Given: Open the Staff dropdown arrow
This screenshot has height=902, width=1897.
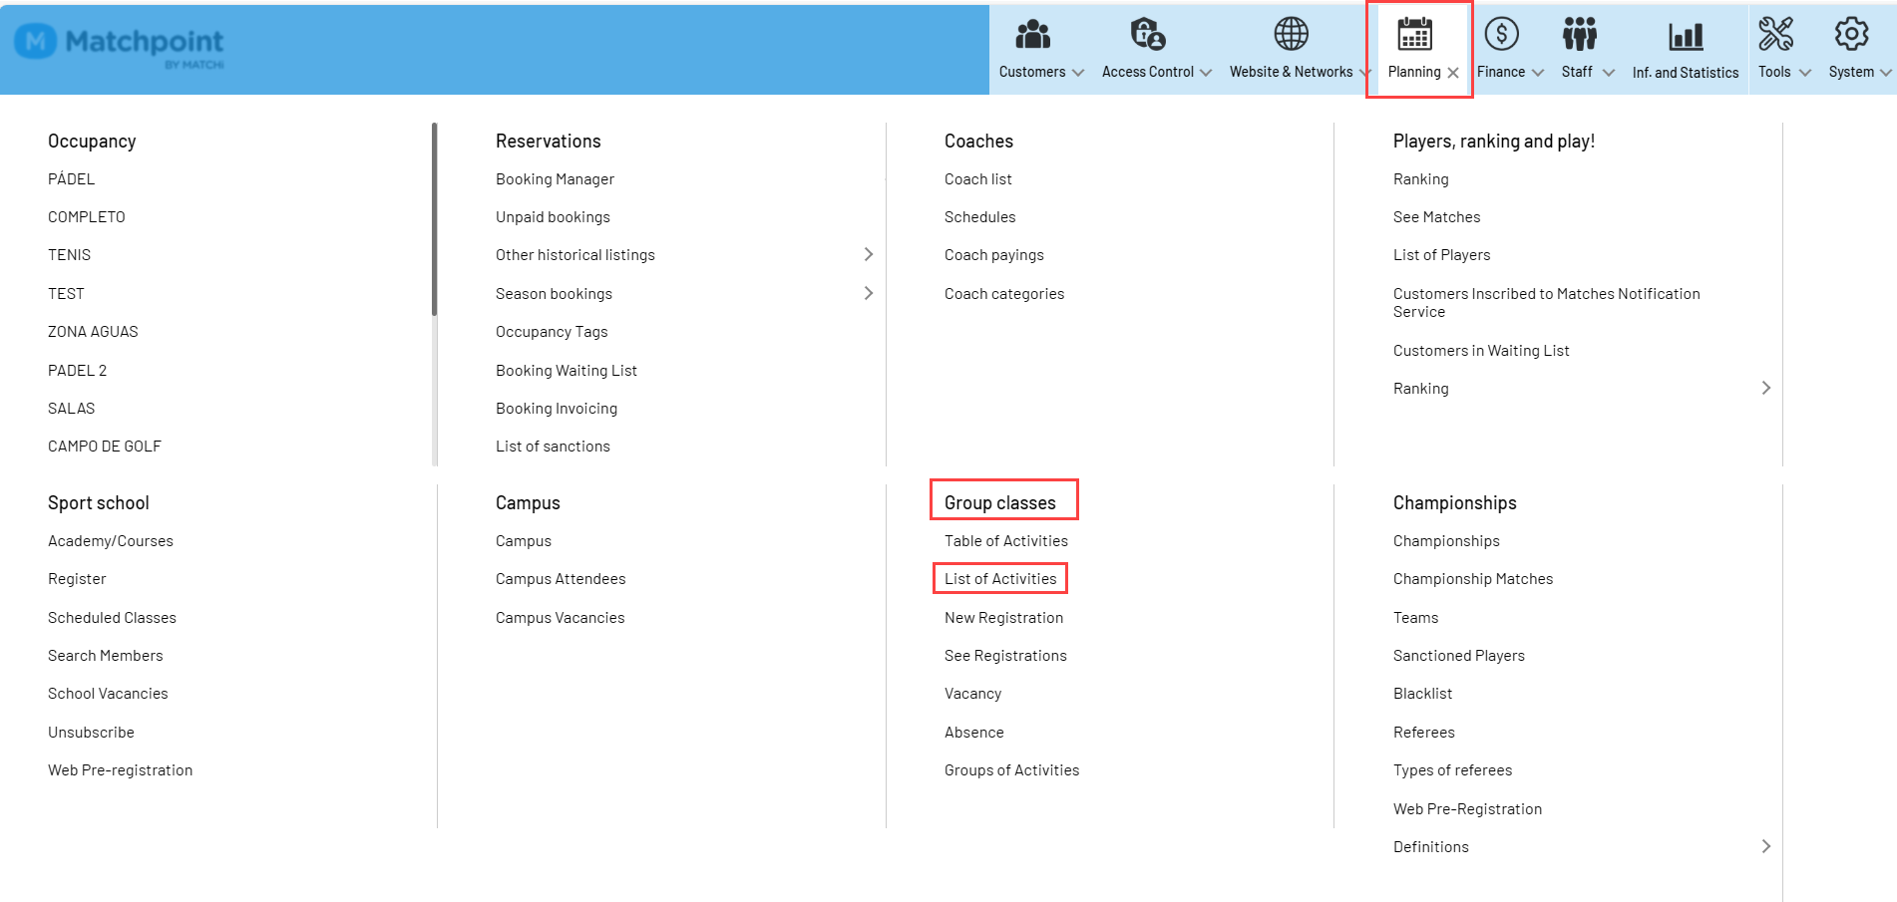Looking at the screenshot, I should click(x=1609, y=72).
